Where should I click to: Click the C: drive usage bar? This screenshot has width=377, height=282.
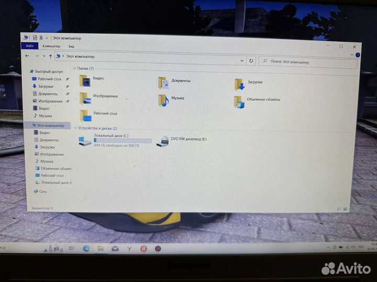click(123, 140)
